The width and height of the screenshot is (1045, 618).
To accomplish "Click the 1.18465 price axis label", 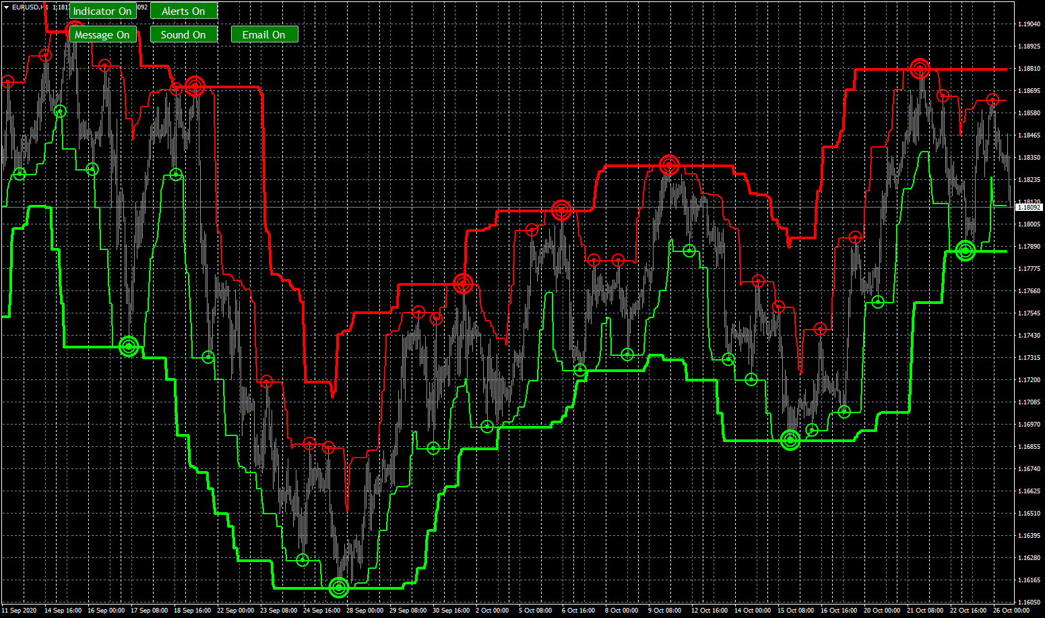I will (x=1030, y=135).
